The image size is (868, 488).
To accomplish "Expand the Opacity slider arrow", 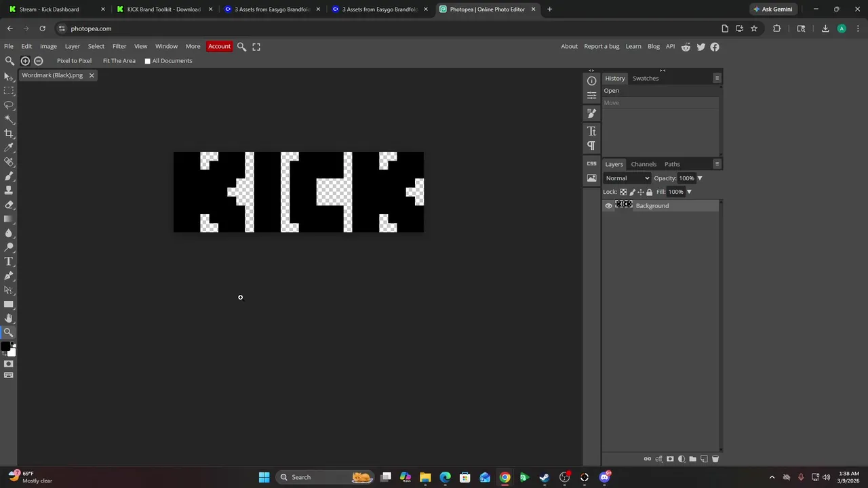I will coord(699,178).
